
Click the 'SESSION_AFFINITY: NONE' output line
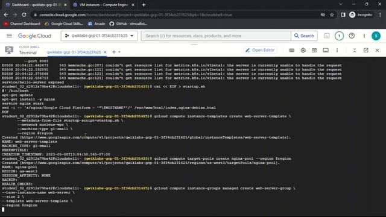26,175
